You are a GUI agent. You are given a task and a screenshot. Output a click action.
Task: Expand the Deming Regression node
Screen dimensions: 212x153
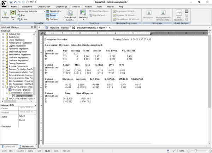[x=3, y=63]
